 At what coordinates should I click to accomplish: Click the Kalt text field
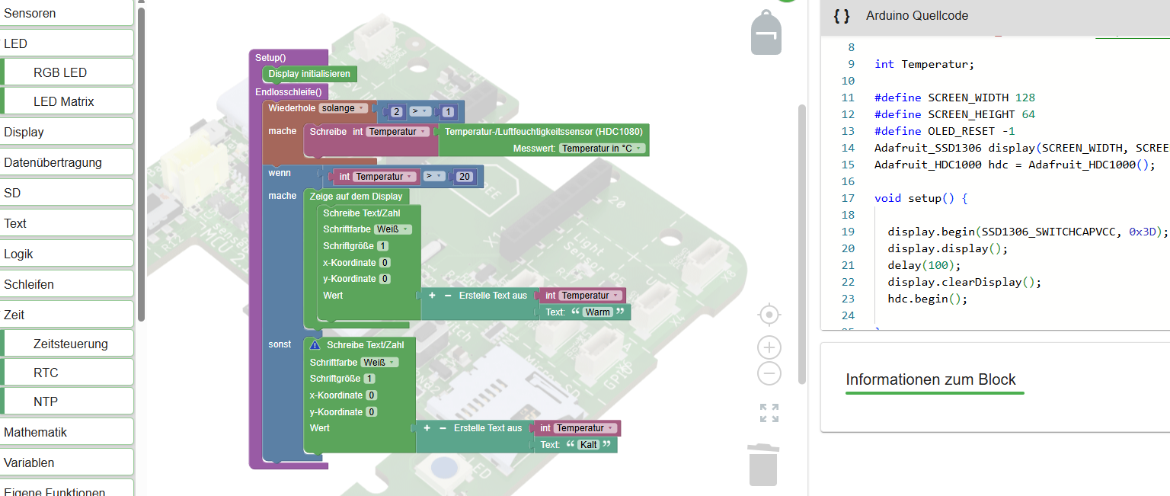point(589,445)
